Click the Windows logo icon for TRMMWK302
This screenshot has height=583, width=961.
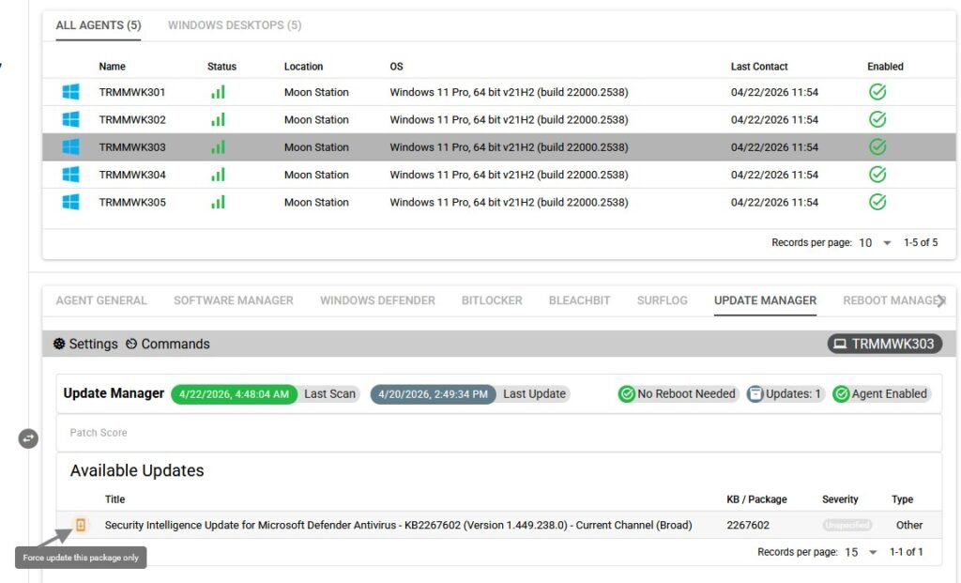[70, 119]
